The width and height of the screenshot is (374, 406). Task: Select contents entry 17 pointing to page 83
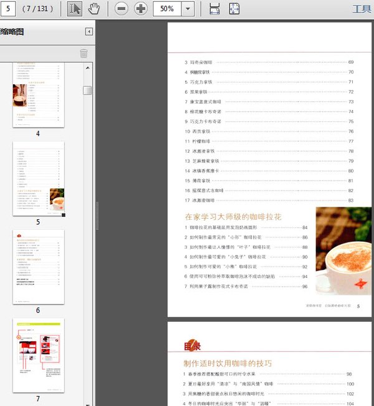[269, 201]
